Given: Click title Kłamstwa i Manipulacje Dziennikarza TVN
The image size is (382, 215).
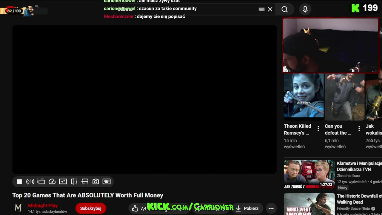Looking at the screenshot, I should [x=359, y=166].
